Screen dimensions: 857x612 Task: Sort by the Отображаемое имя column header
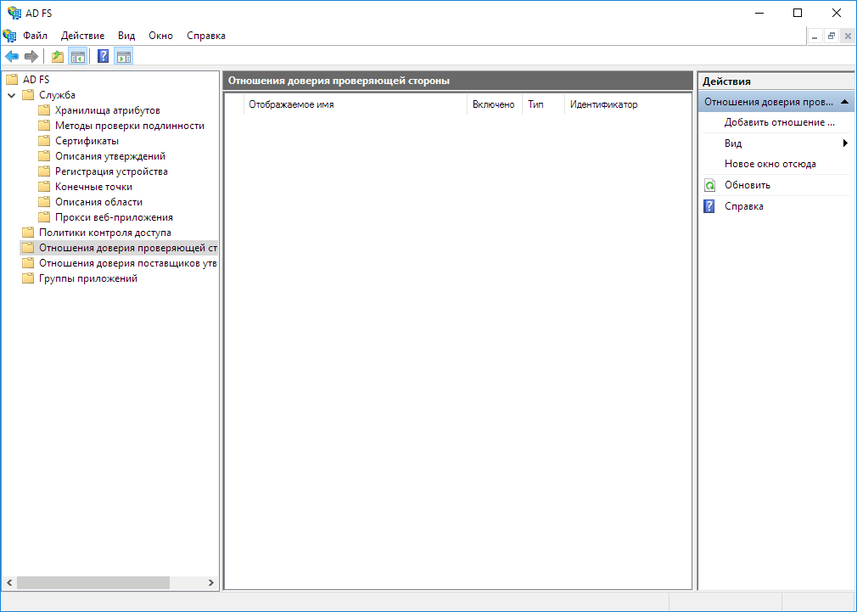click(291, 104)
